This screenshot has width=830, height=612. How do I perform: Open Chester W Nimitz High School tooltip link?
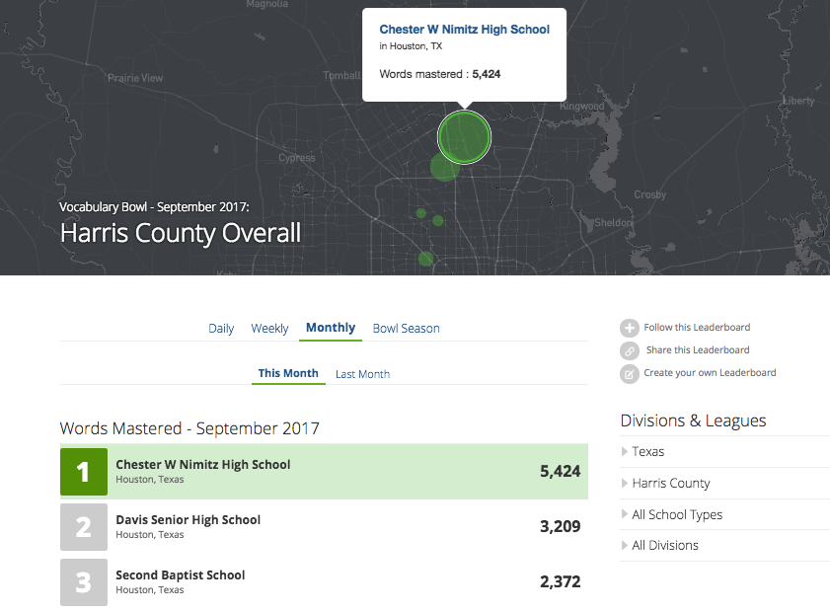(464, 30)
